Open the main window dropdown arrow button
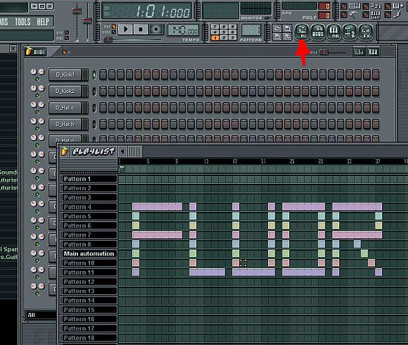 pos(34,6)
